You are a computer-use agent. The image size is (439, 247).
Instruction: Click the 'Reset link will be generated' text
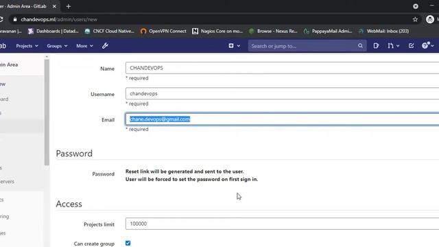click(185, 172)
